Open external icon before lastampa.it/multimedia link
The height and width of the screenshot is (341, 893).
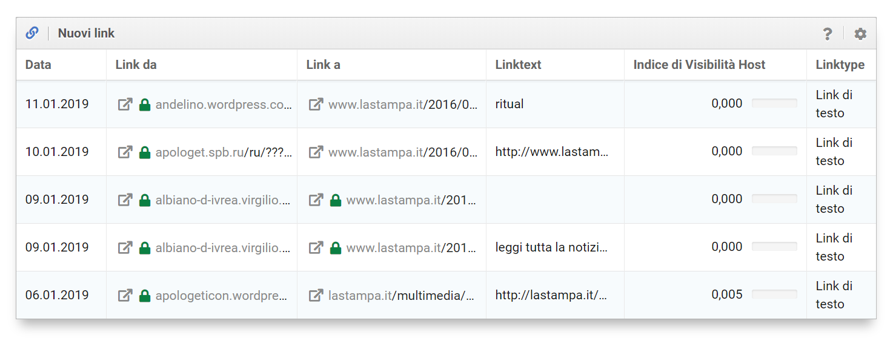coord(316,295)
